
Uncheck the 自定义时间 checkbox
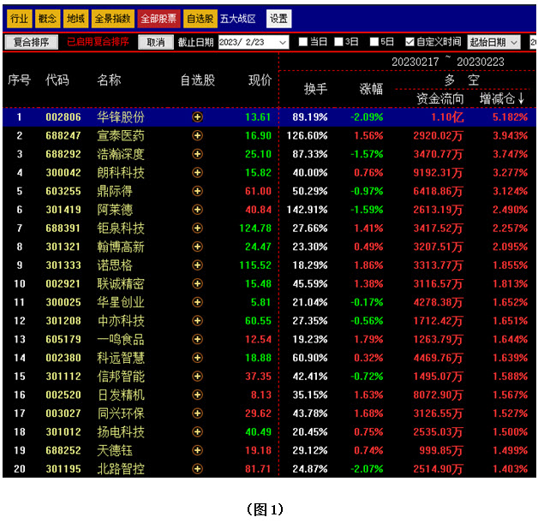point(409,42)
